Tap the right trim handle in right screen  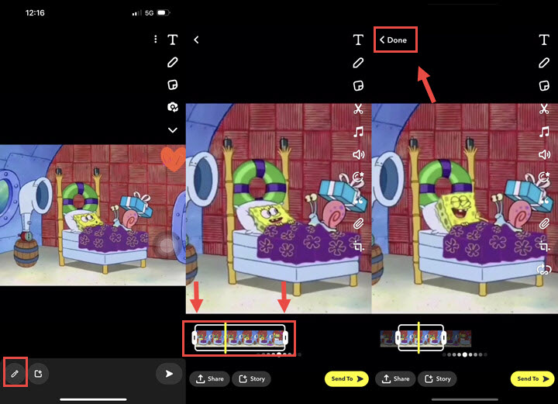(x=443, y=337)
